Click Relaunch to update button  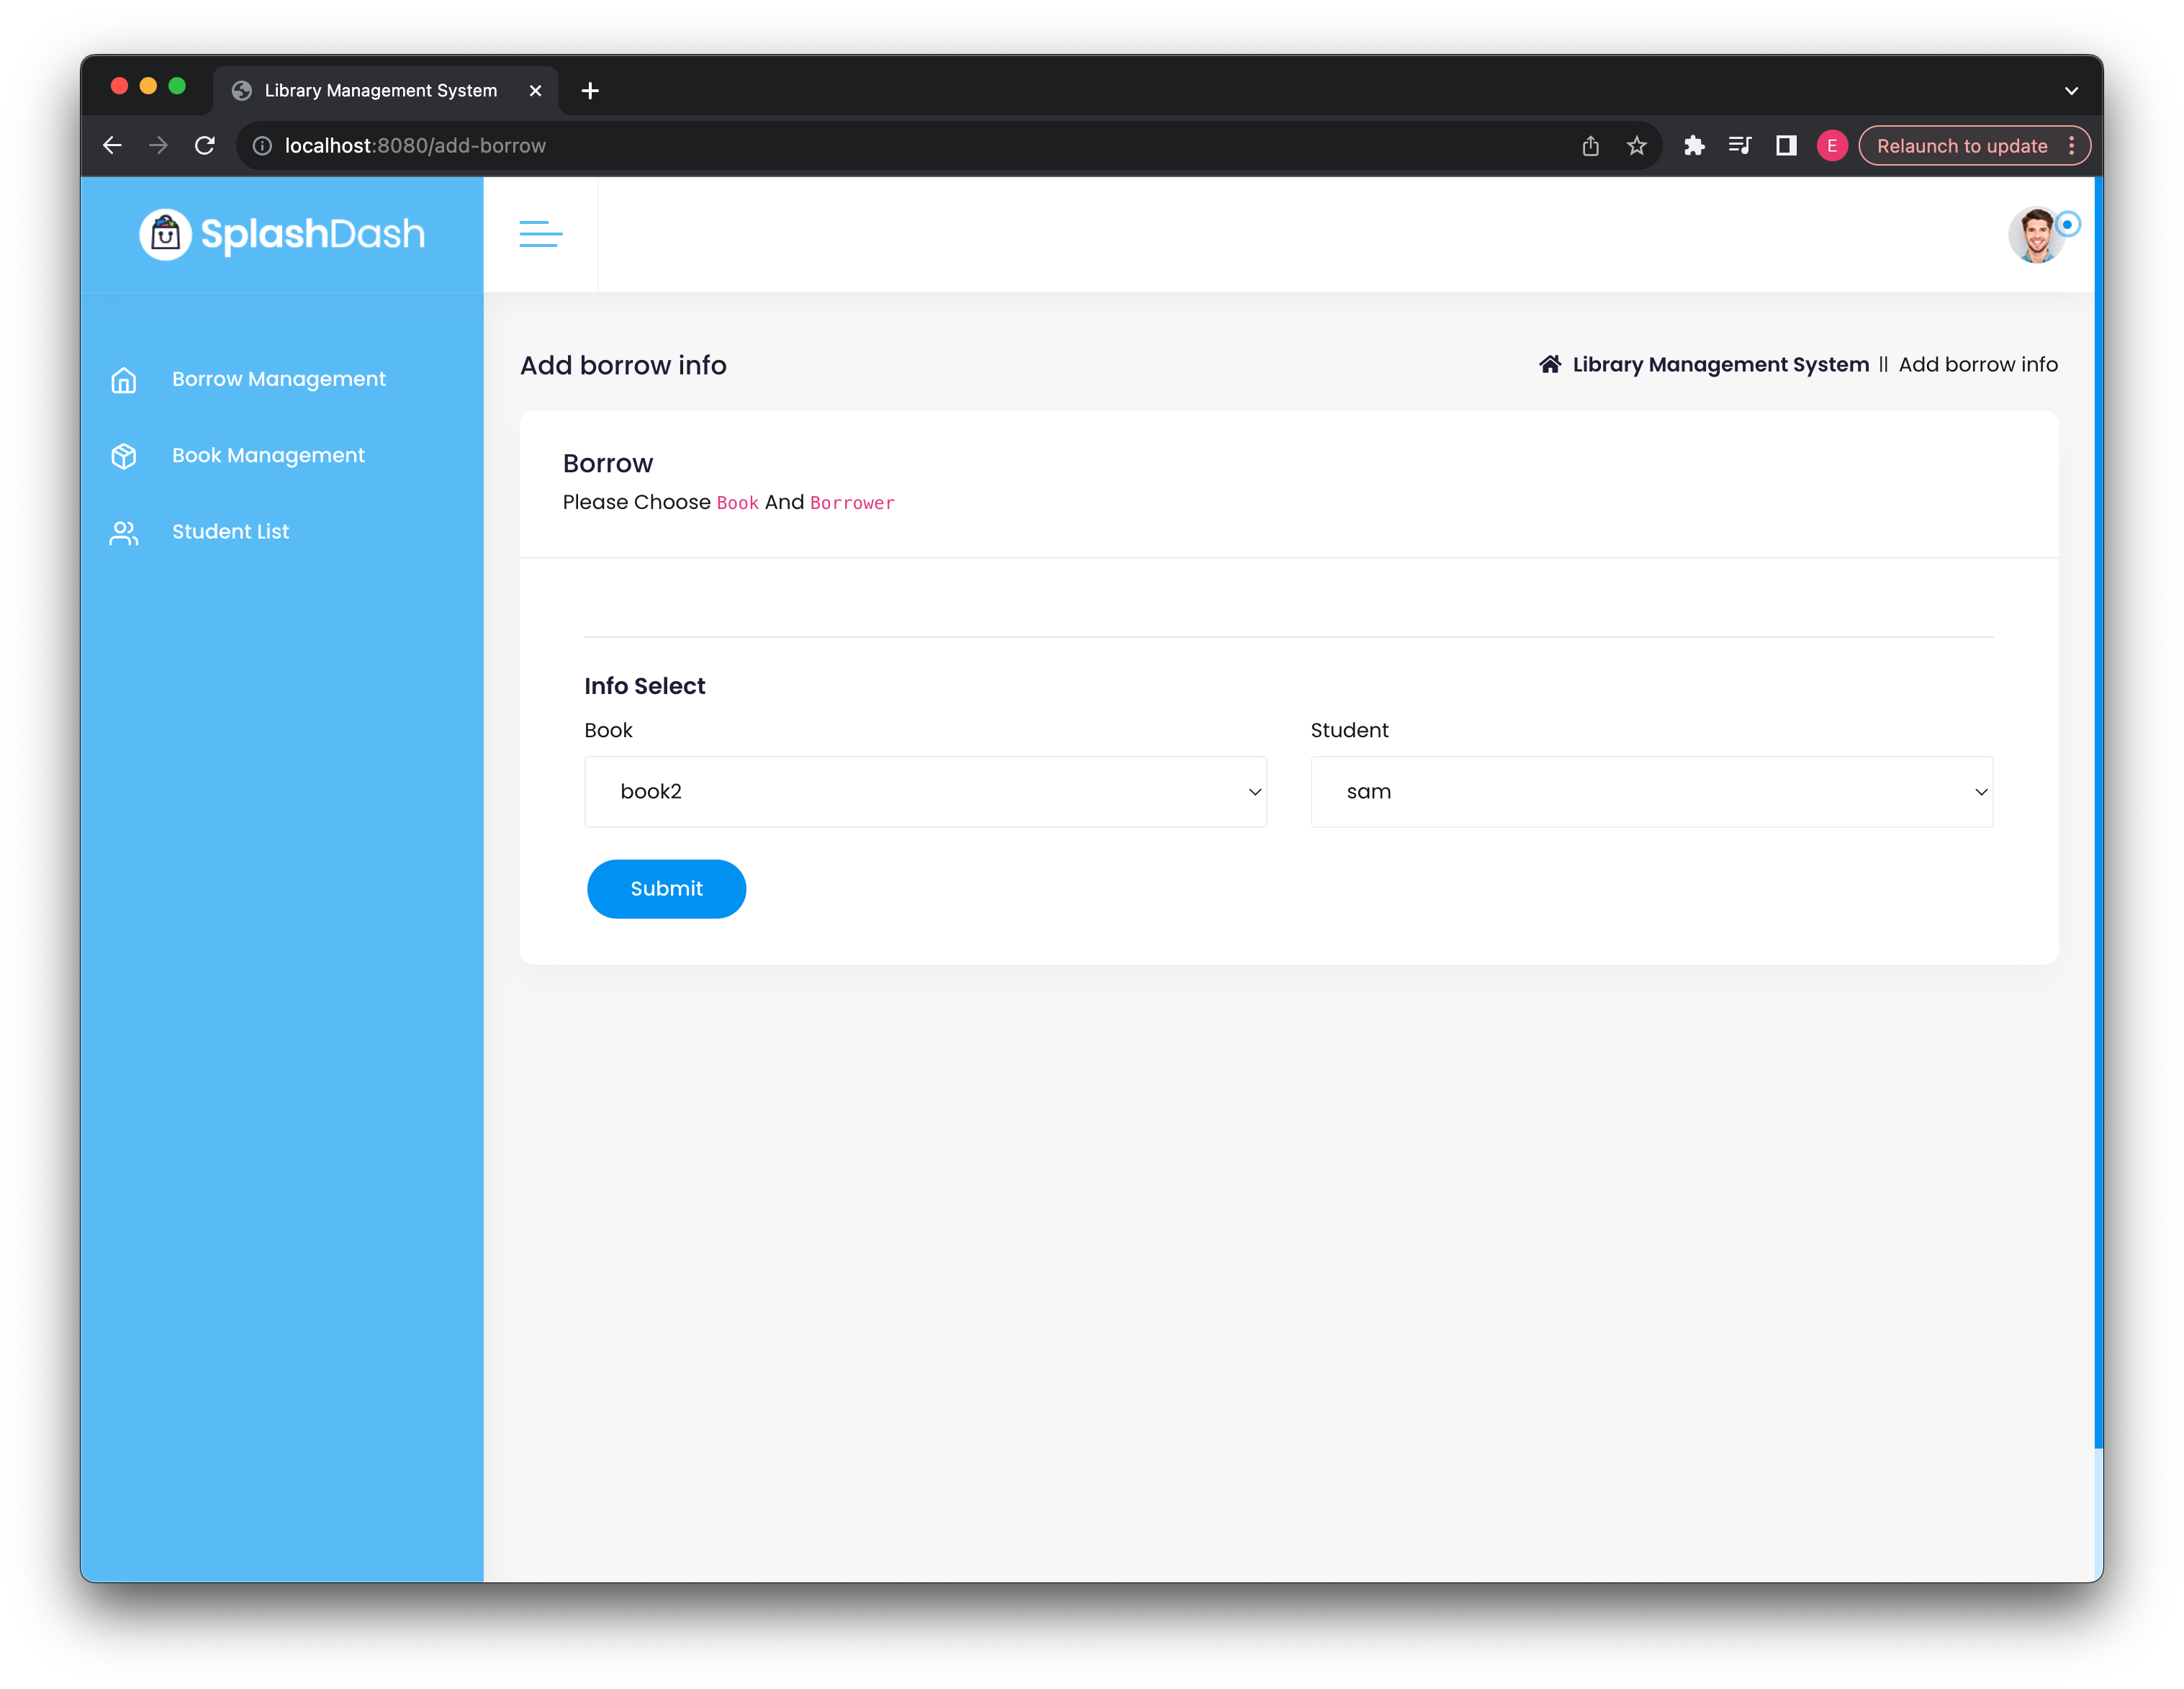click(1961, 146)
